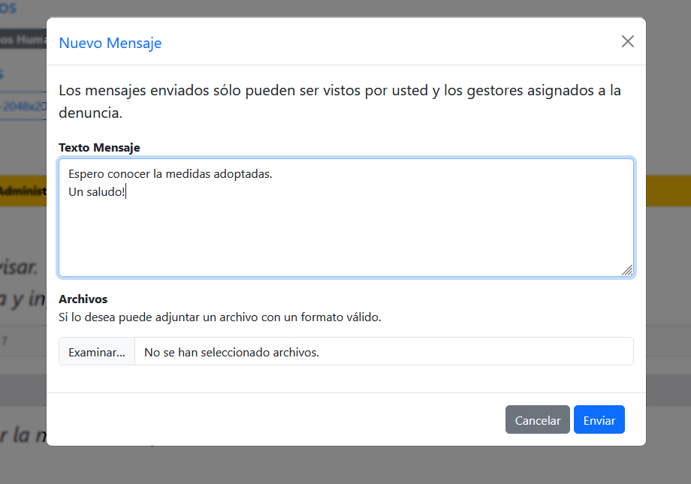This screenshot has height=484, width=691.
Task: Click the X icon at top right of modal
Action: (628, 41)
